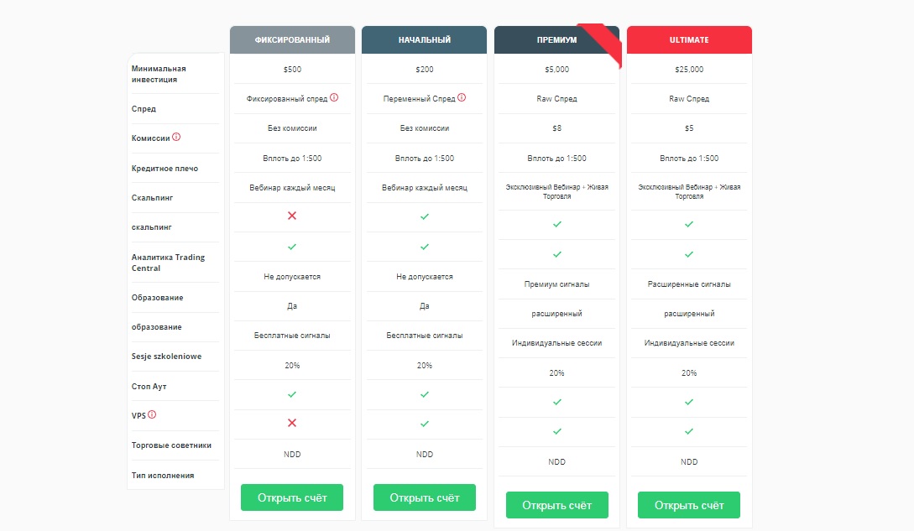The width and height of the screenshot is (914, 531).
Task: Click the $25,000 minimum investment cell
Action: (688, 69)
